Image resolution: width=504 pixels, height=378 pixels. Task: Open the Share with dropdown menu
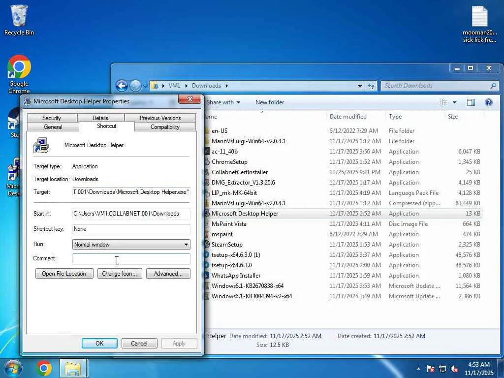pyautogui.click(x=223, y=102)
